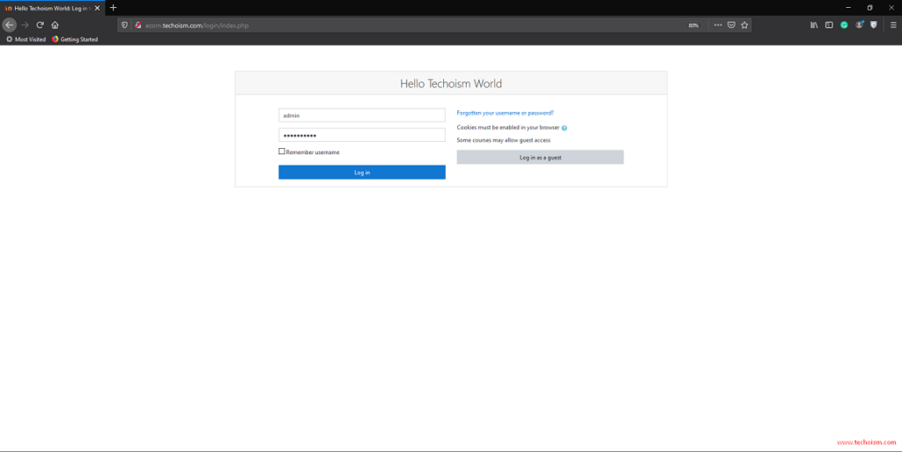Tick the Remember username checkbox
Screen dimensions: 902x452
coord(282,152)
